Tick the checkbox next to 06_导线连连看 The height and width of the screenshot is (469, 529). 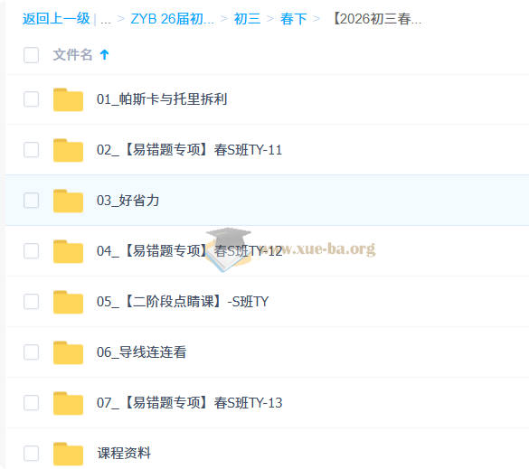tap(31, 352)
